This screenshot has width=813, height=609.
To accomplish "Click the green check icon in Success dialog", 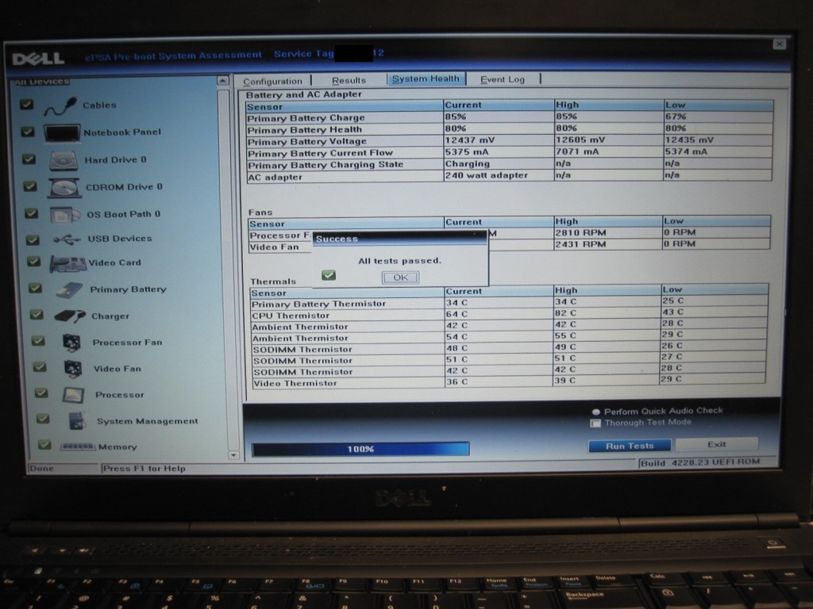I will coord(328,275).
